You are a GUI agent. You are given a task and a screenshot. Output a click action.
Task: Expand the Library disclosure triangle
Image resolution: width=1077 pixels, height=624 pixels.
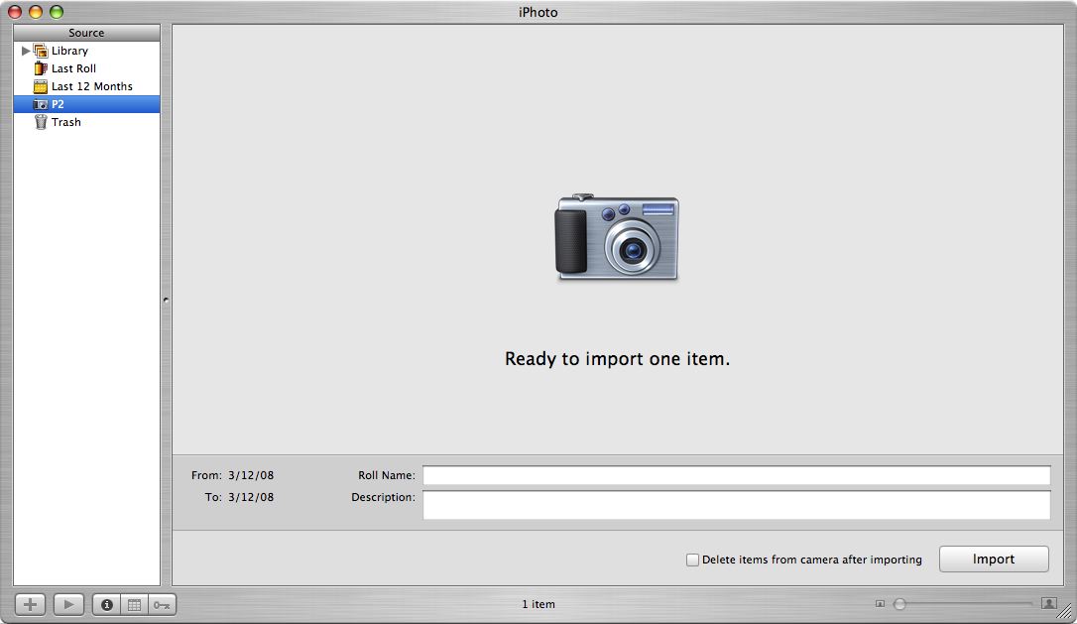(26, 51)
